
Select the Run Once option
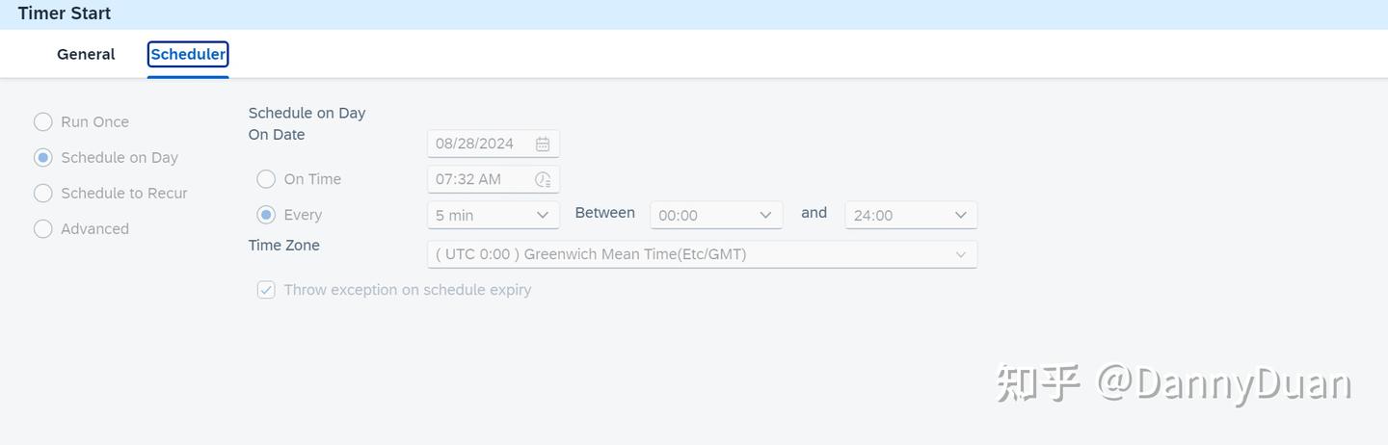tap(43, 122)
